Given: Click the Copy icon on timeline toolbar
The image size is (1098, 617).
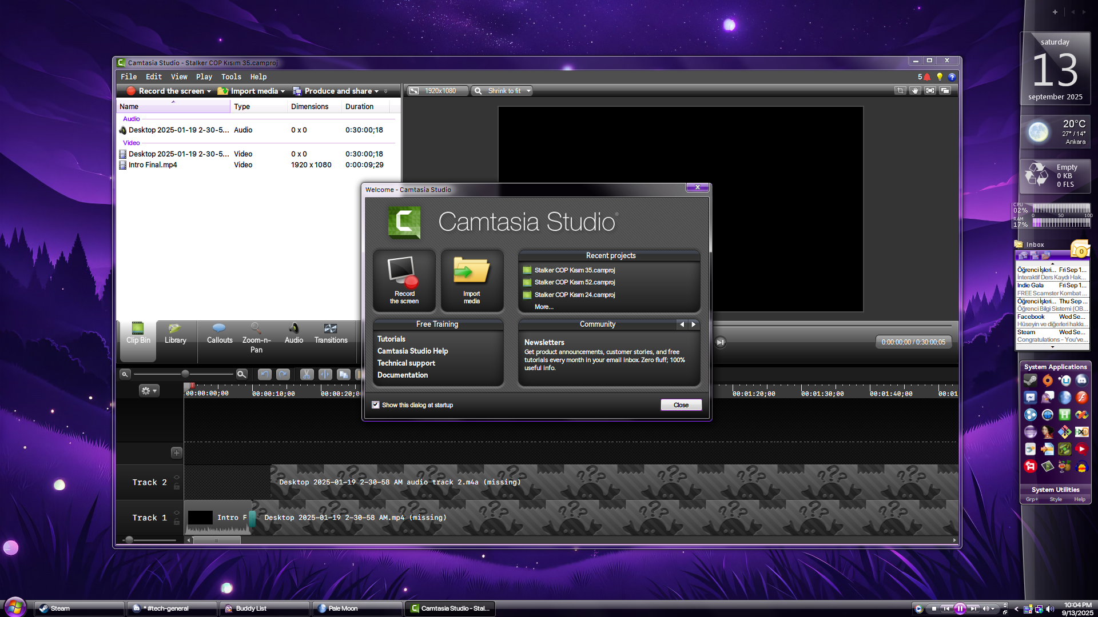Looking at the screenshot, I should (x=343, y=374).
